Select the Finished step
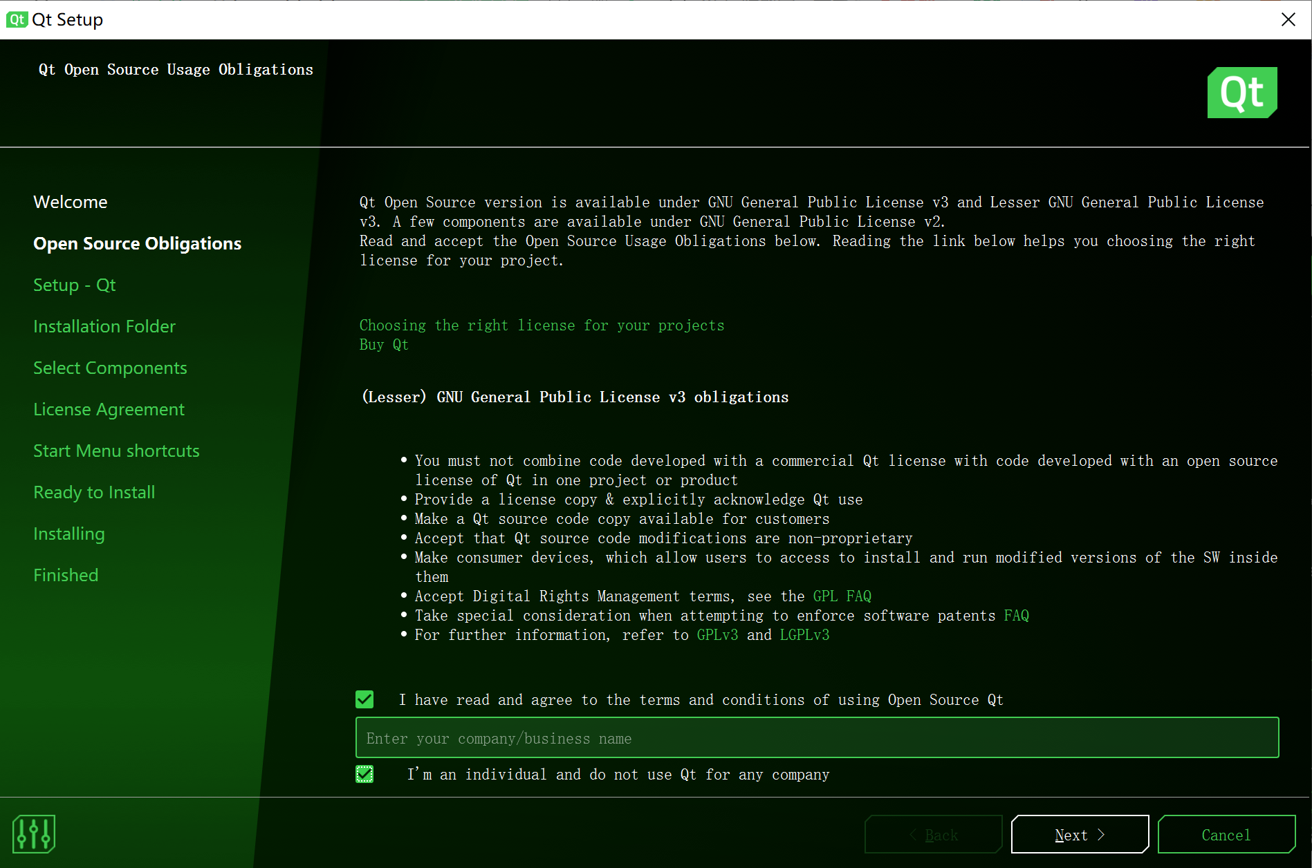This screenshot has height=868, width=1312. [x=66, y=575]
